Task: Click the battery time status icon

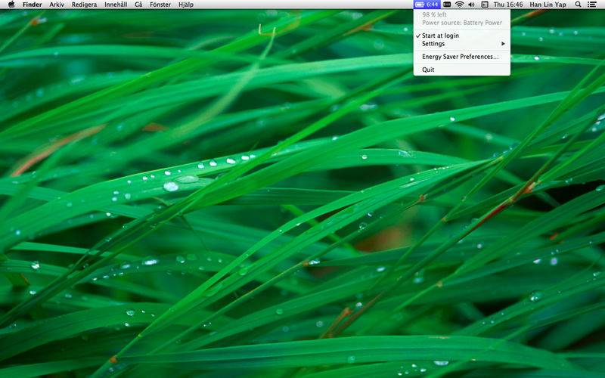Action: coord(427,5)
